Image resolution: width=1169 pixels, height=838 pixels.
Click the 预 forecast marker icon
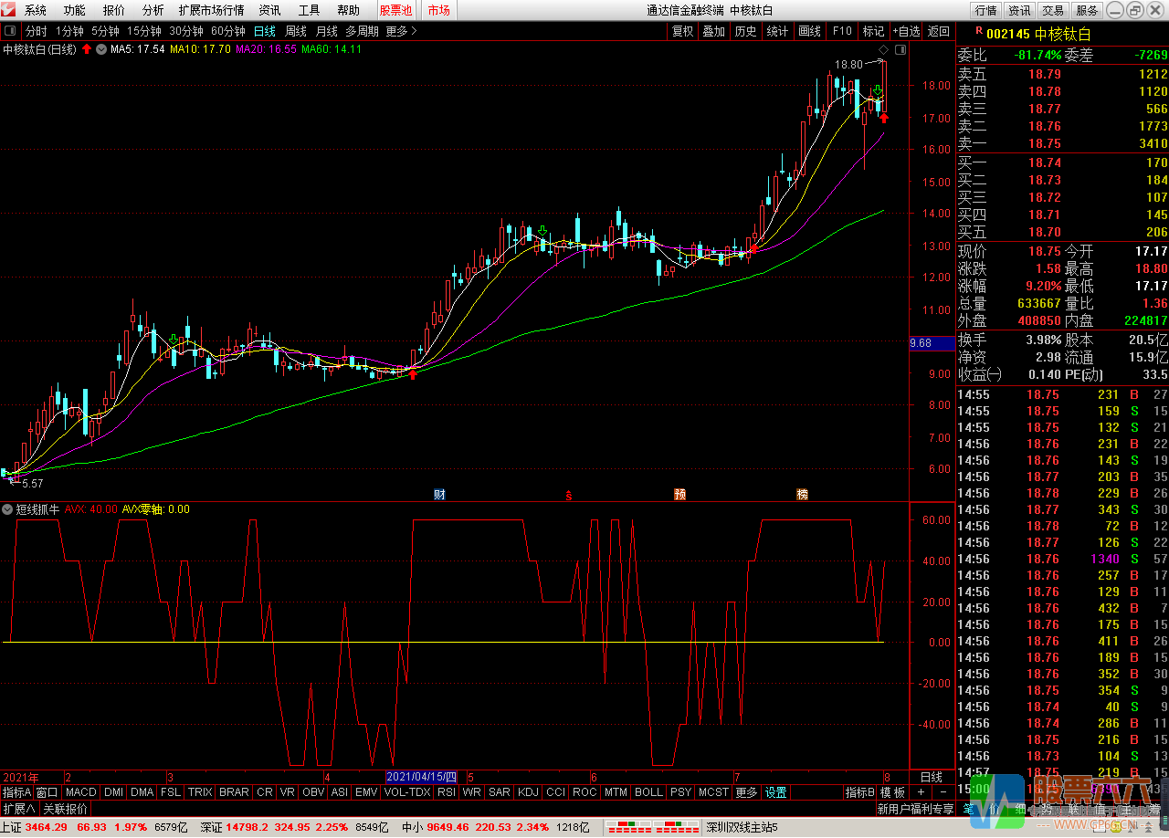click(679, 495)
